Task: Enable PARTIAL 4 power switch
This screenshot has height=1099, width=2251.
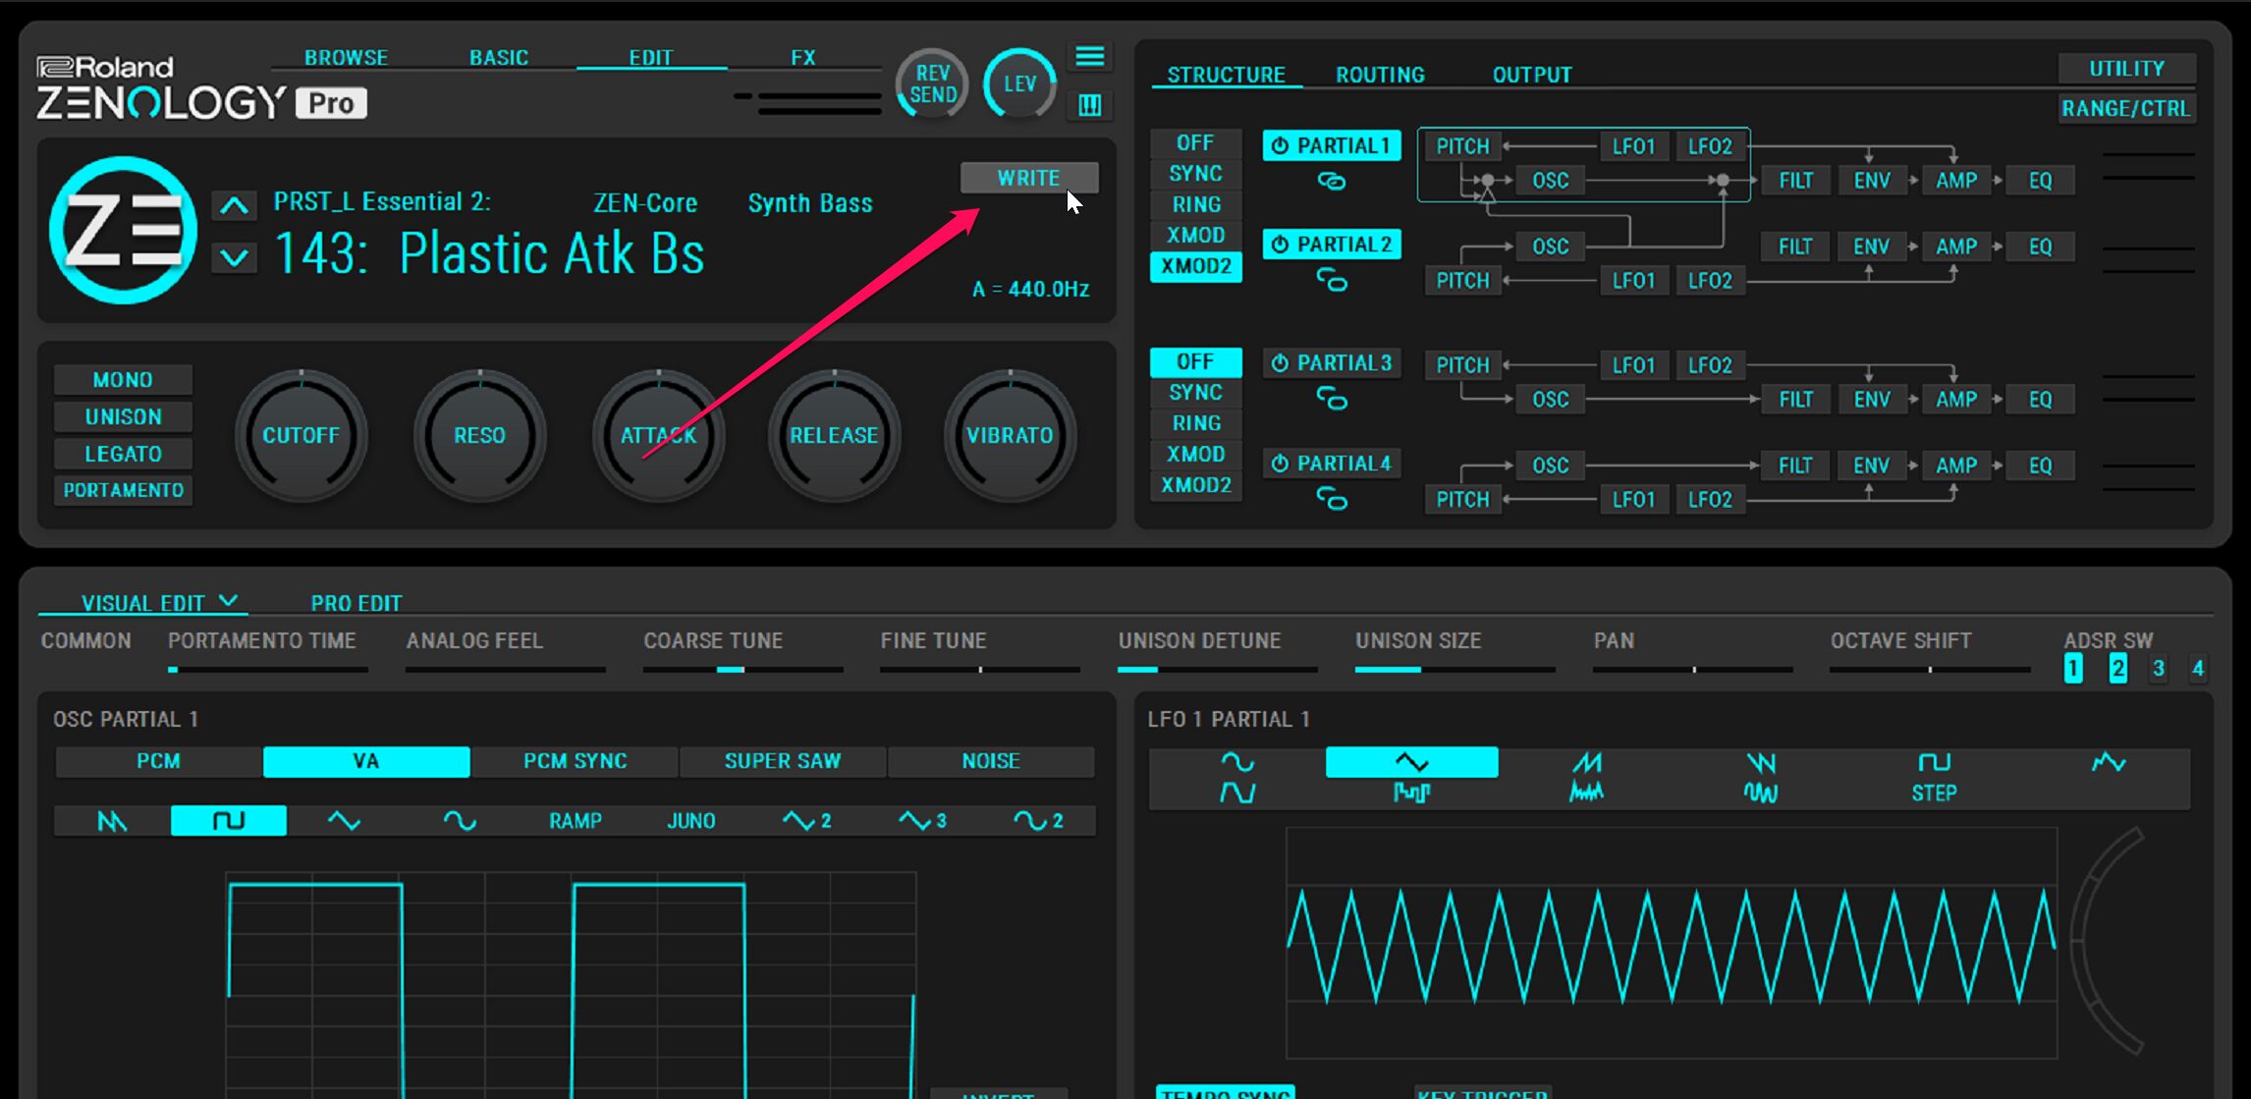Action: (x=1280, y=464)
